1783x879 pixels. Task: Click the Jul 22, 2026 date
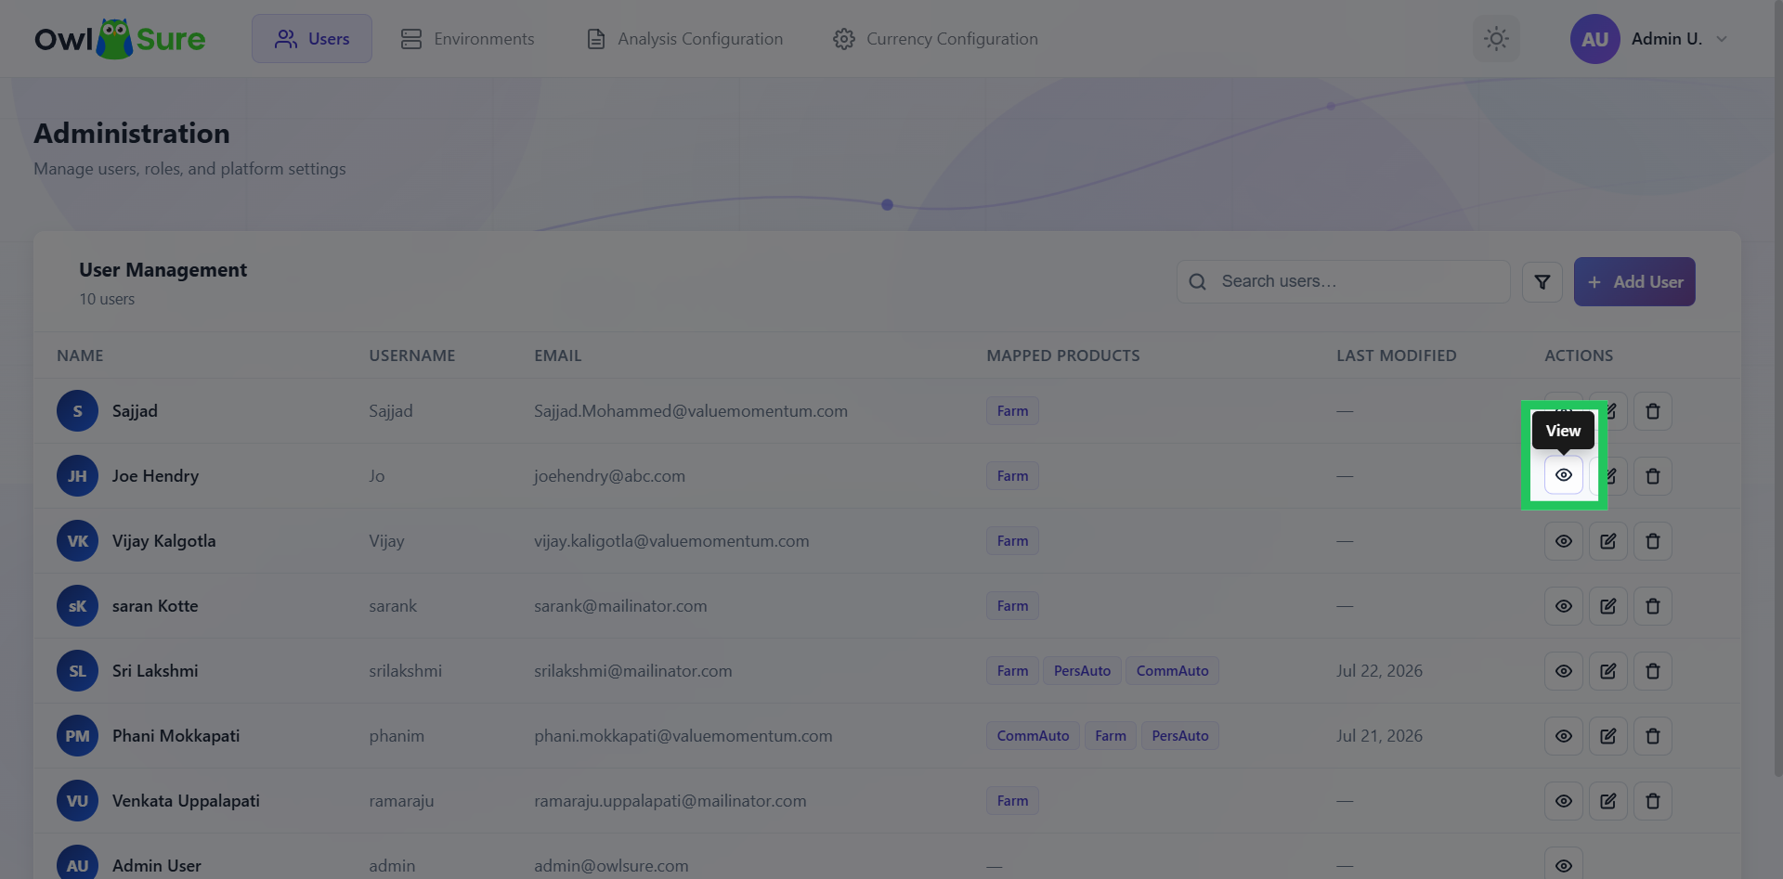click(1379, 671)
